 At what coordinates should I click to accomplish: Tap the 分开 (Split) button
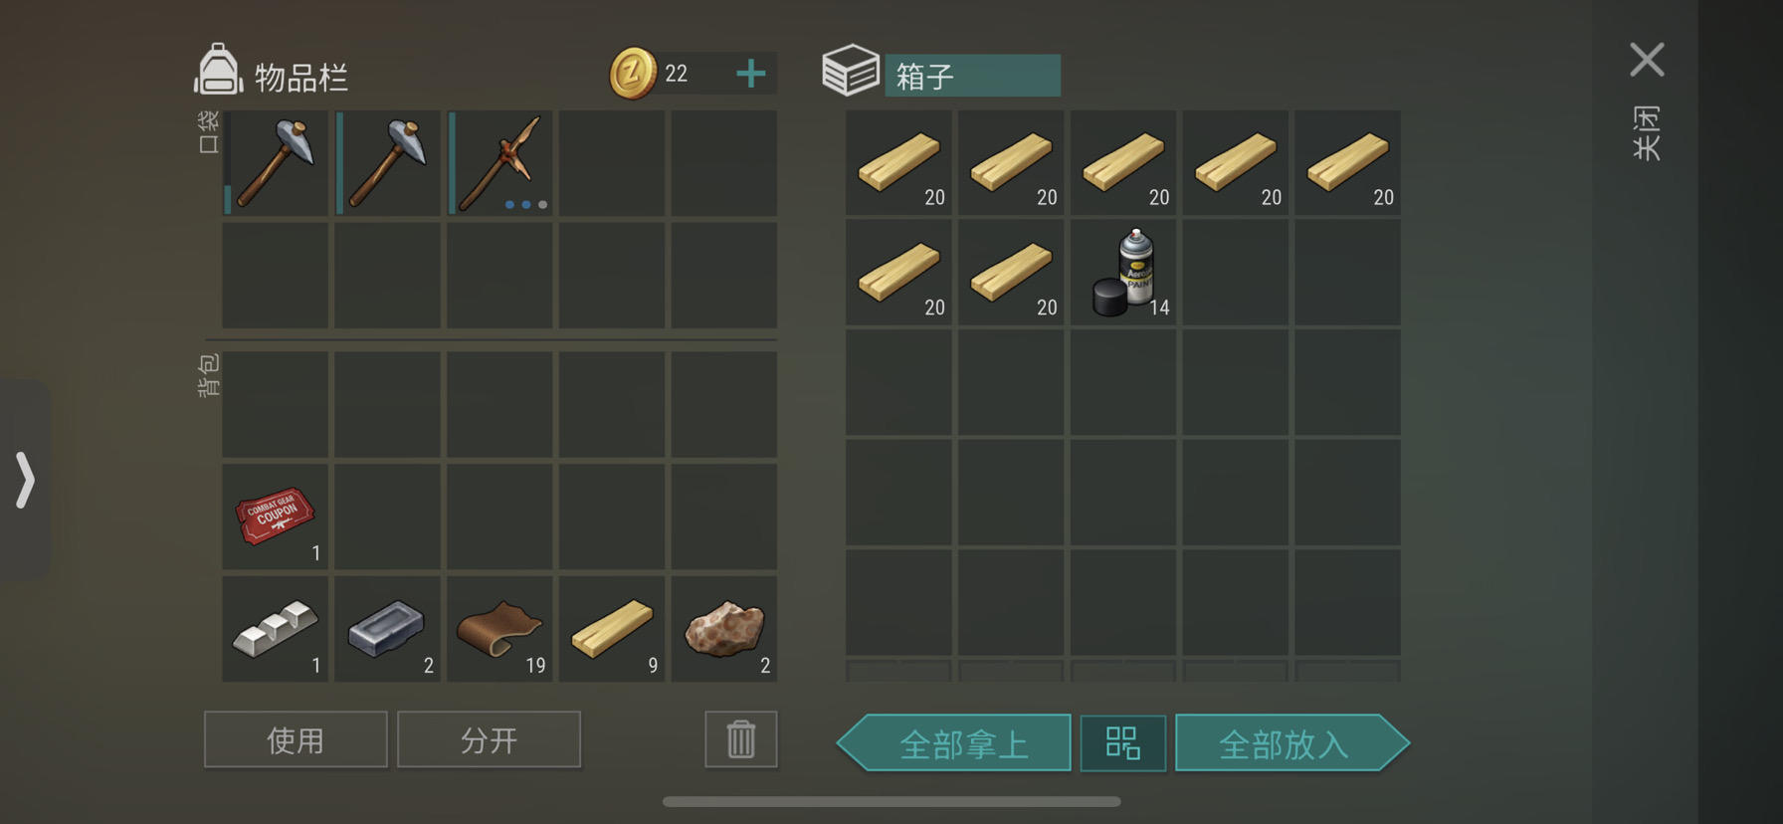[489, 739]
